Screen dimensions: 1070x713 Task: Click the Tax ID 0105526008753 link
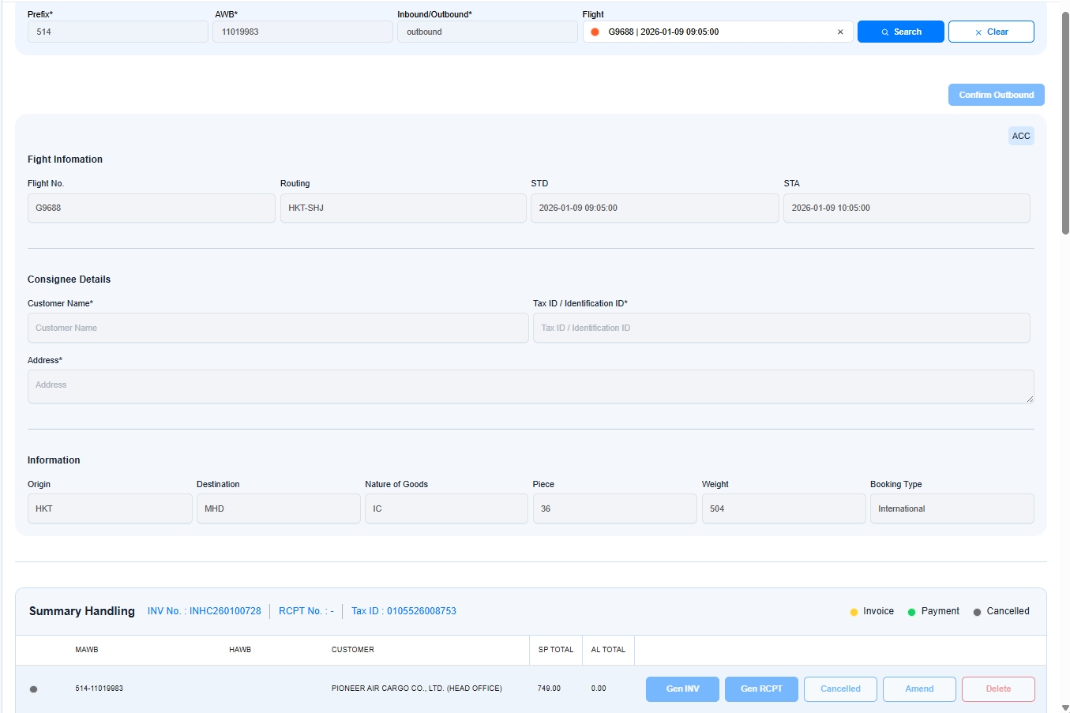[404, 611]
